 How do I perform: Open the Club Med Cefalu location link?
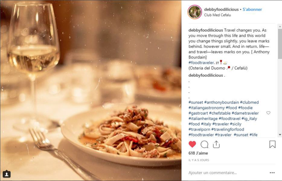tap(217, 15)
